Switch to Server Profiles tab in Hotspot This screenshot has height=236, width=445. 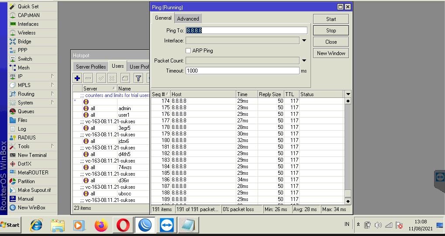[x=91, y=67]
